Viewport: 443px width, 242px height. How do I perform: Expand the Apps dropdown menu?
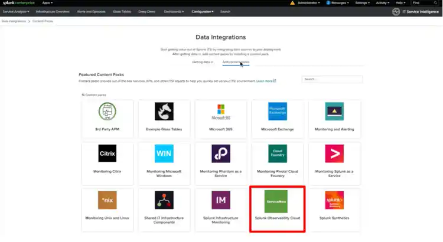coord(47,3)
